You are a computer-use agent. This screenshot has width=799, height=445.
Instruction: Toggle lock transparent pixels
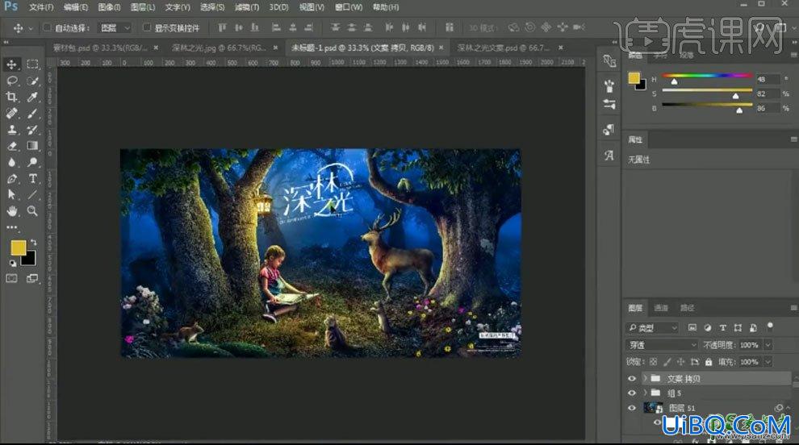[653, 361]
